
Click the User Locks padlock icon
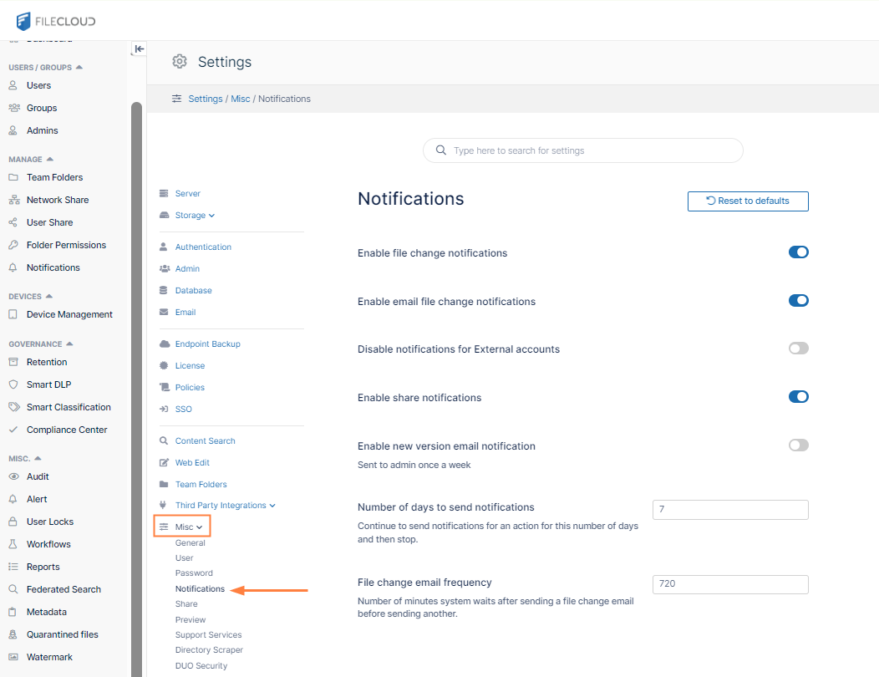coord(13,522)
